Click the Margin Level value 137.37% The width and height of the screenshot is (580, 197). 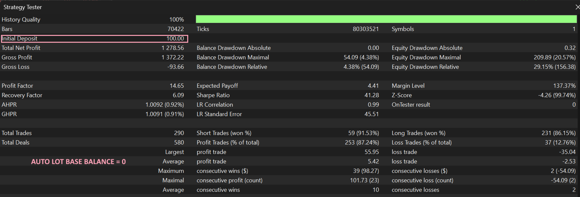[x=564, y=86]
